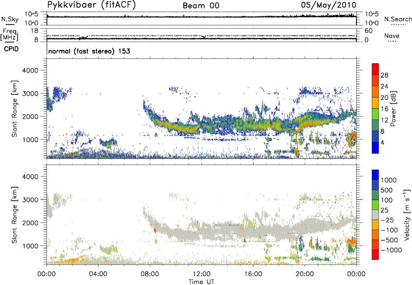Click the 16:00 time axis tick label

coord(253,274)
